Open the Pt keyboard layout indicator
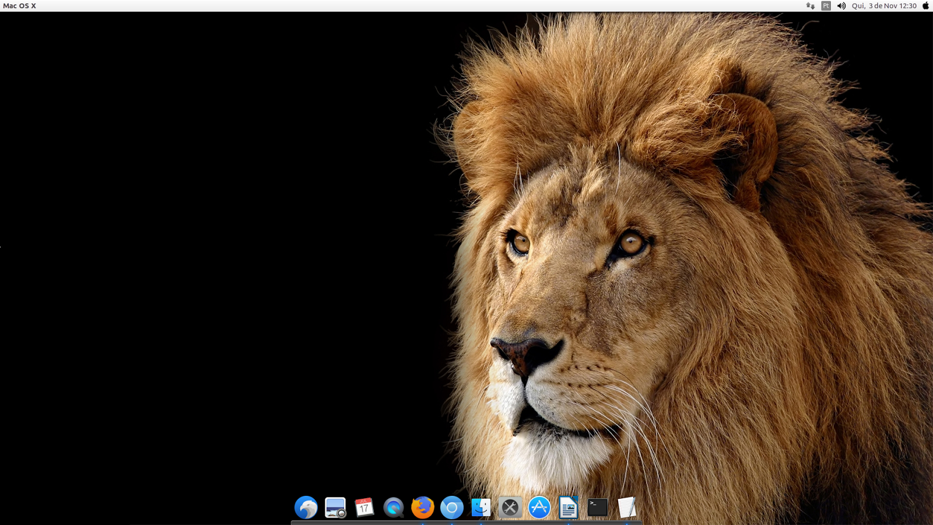This screenshot has width=933, height=525. (826, 6)
